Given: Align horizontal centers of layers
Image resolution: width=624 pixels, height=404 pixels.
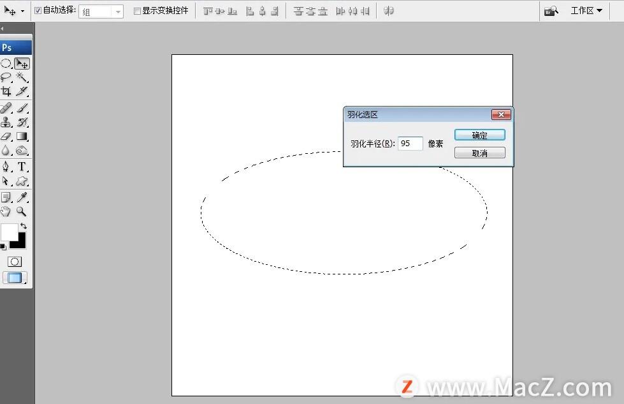Looking at the screenshot, I should 262,11.
